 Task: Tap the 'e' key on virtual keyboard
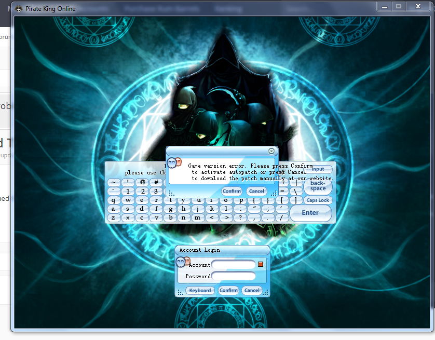click(x=142, y=200)
